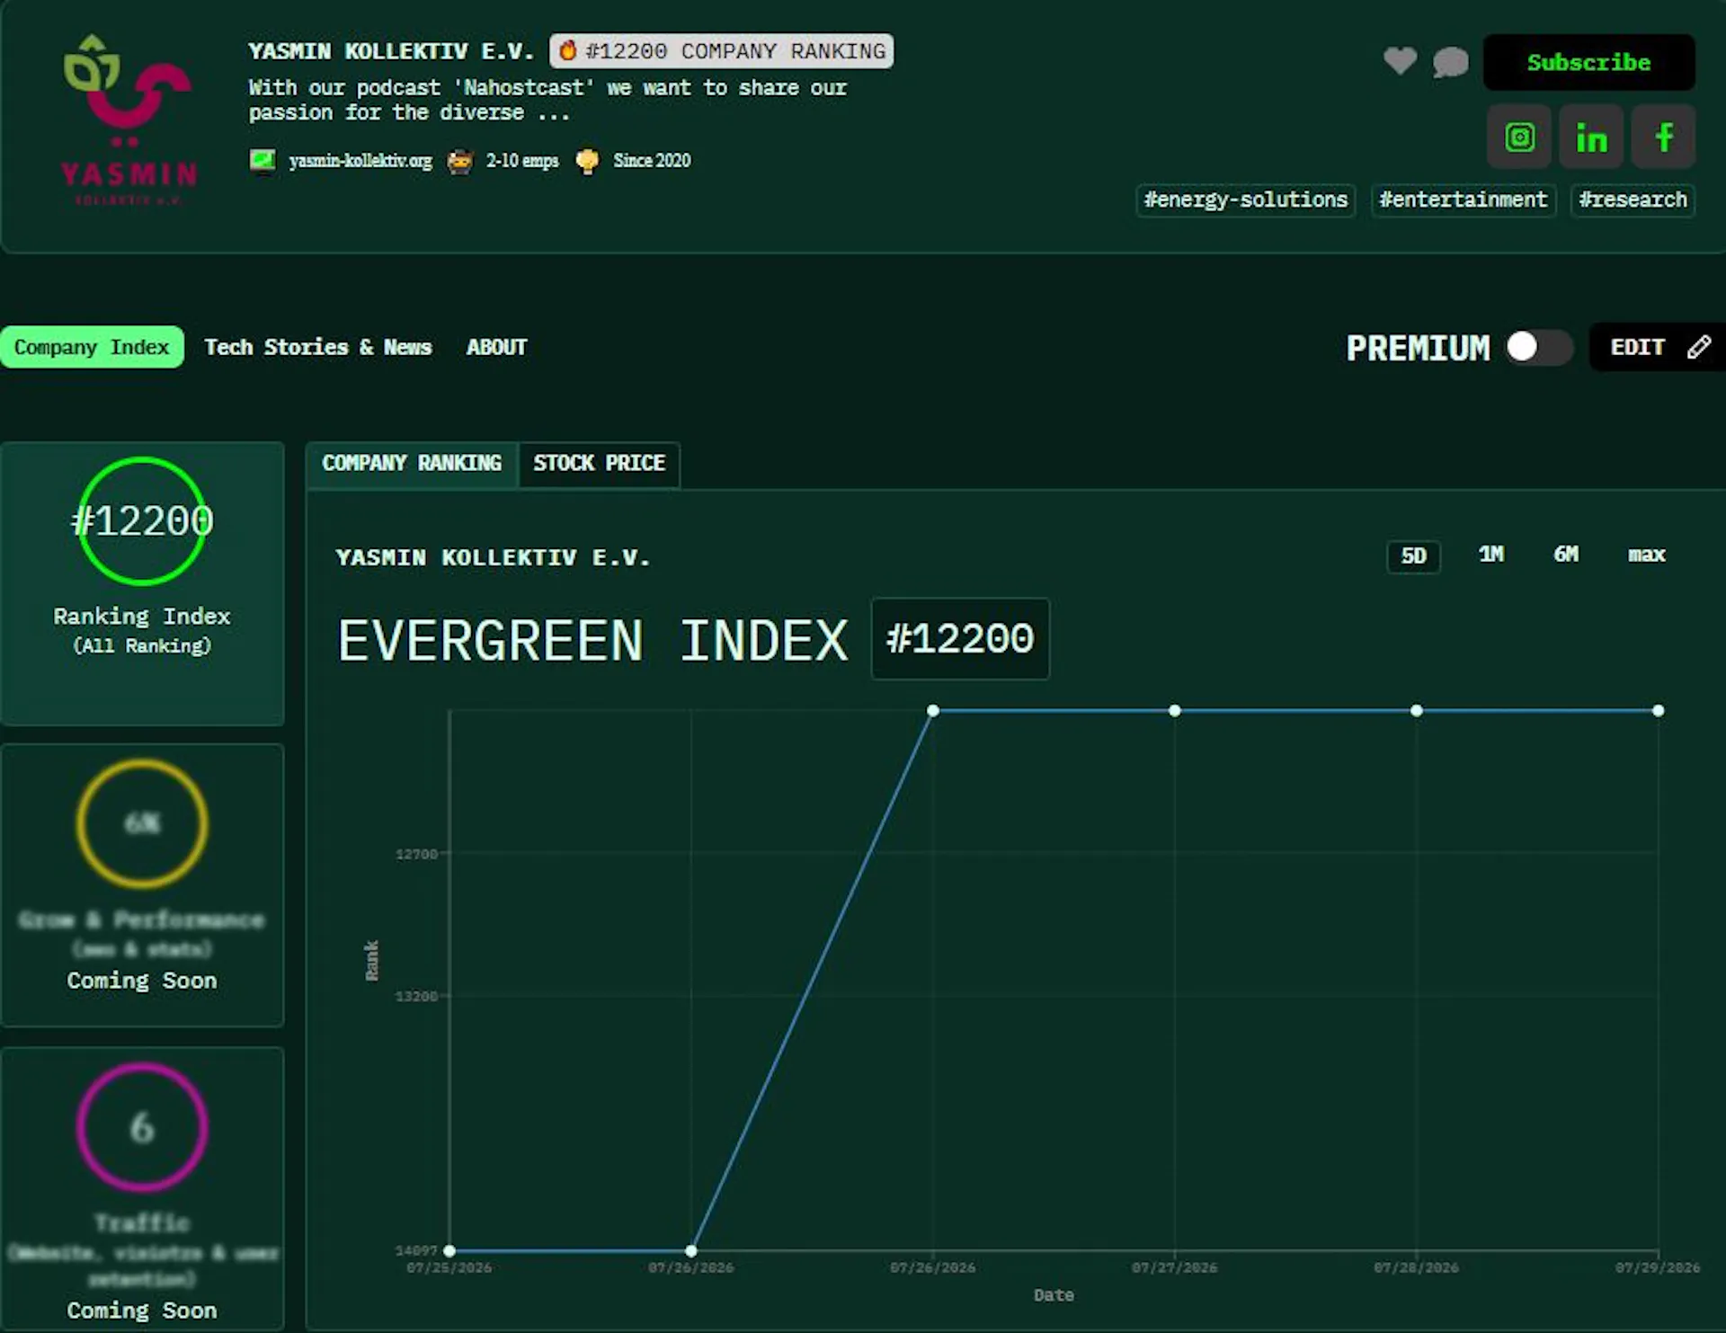Open the Tech Stories & News tab

(318, 347)
